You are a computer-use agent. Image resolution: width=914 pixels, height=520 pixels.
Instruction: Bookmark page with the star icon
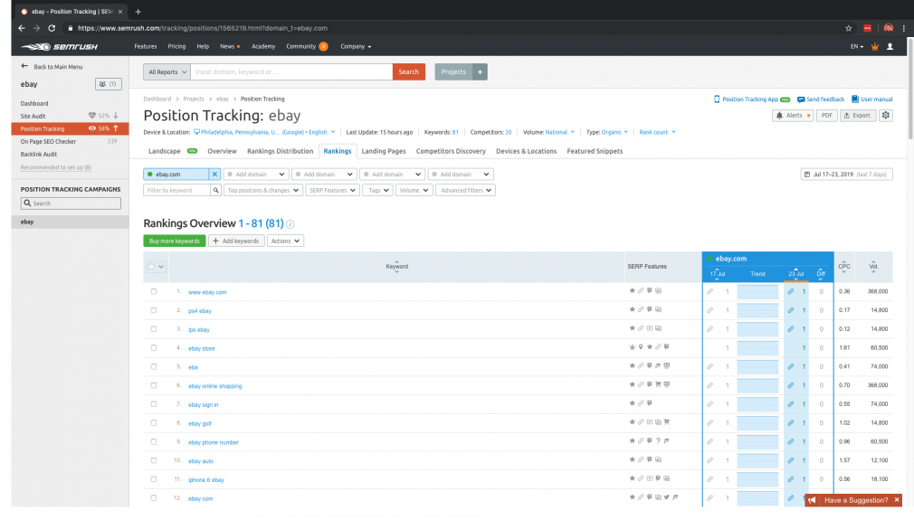[849, 28]
